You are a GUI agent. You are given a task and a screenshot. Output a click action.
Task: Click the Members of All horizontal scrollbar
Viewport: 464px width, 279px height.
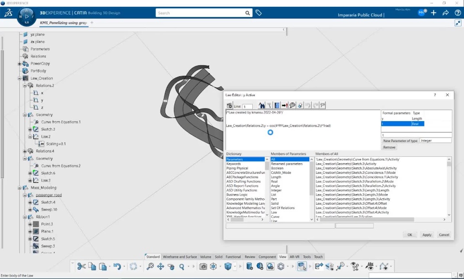coord(380,220)
